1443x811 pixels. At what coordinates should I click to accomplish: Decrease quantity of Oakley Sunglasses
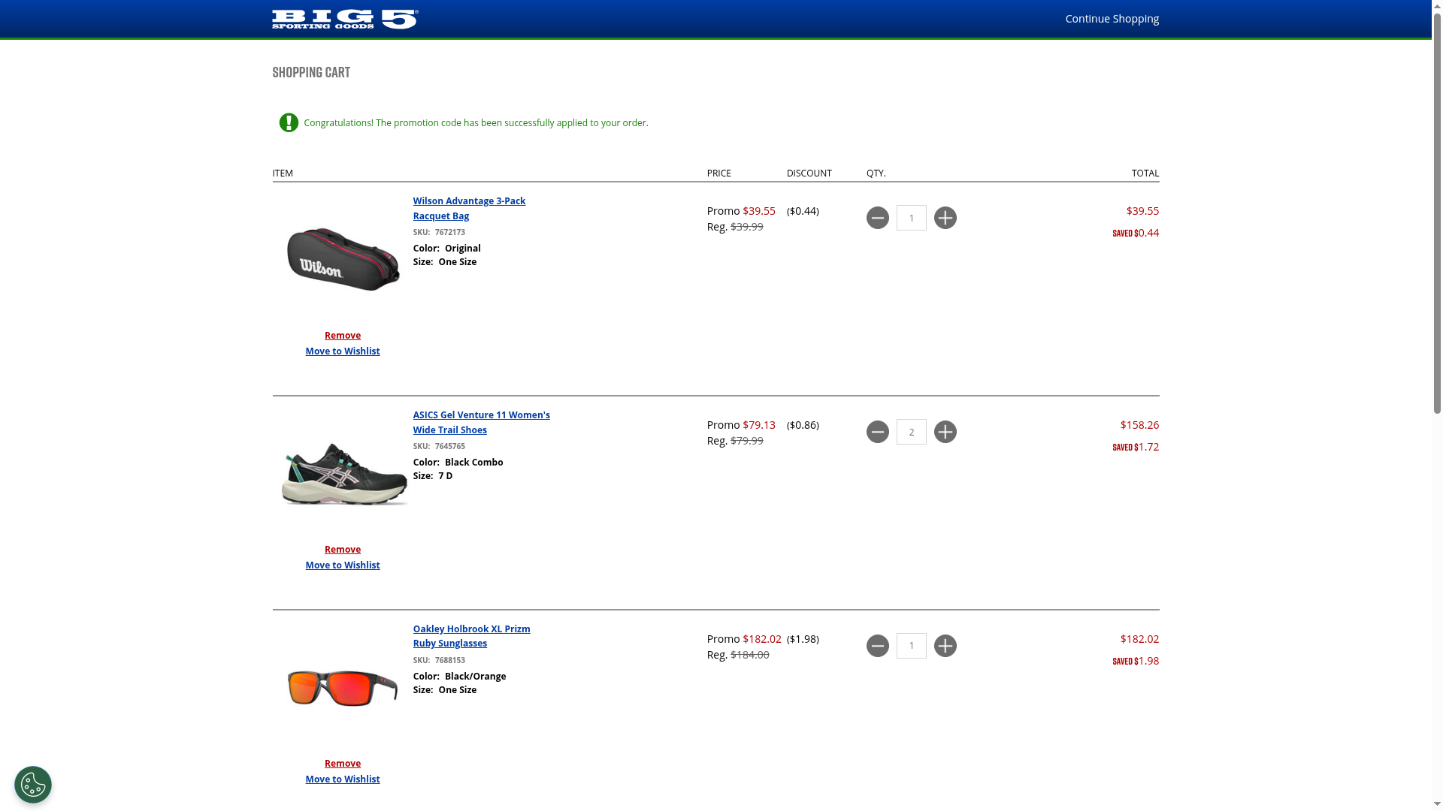click(877, 646)
